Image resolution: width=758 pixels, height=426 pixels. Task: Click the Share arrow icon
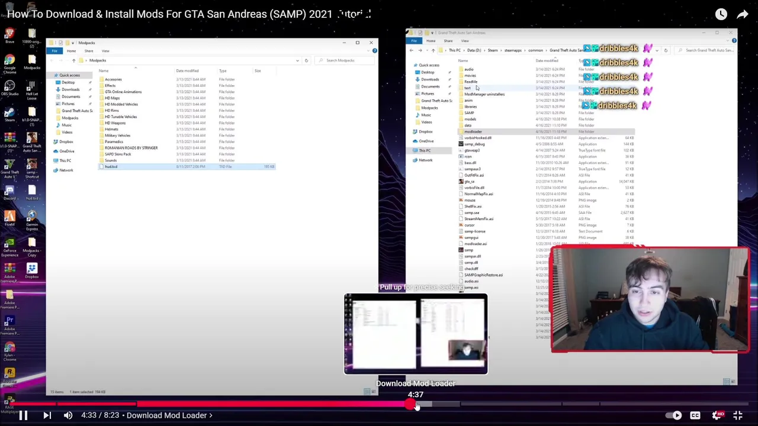point(742,14)
